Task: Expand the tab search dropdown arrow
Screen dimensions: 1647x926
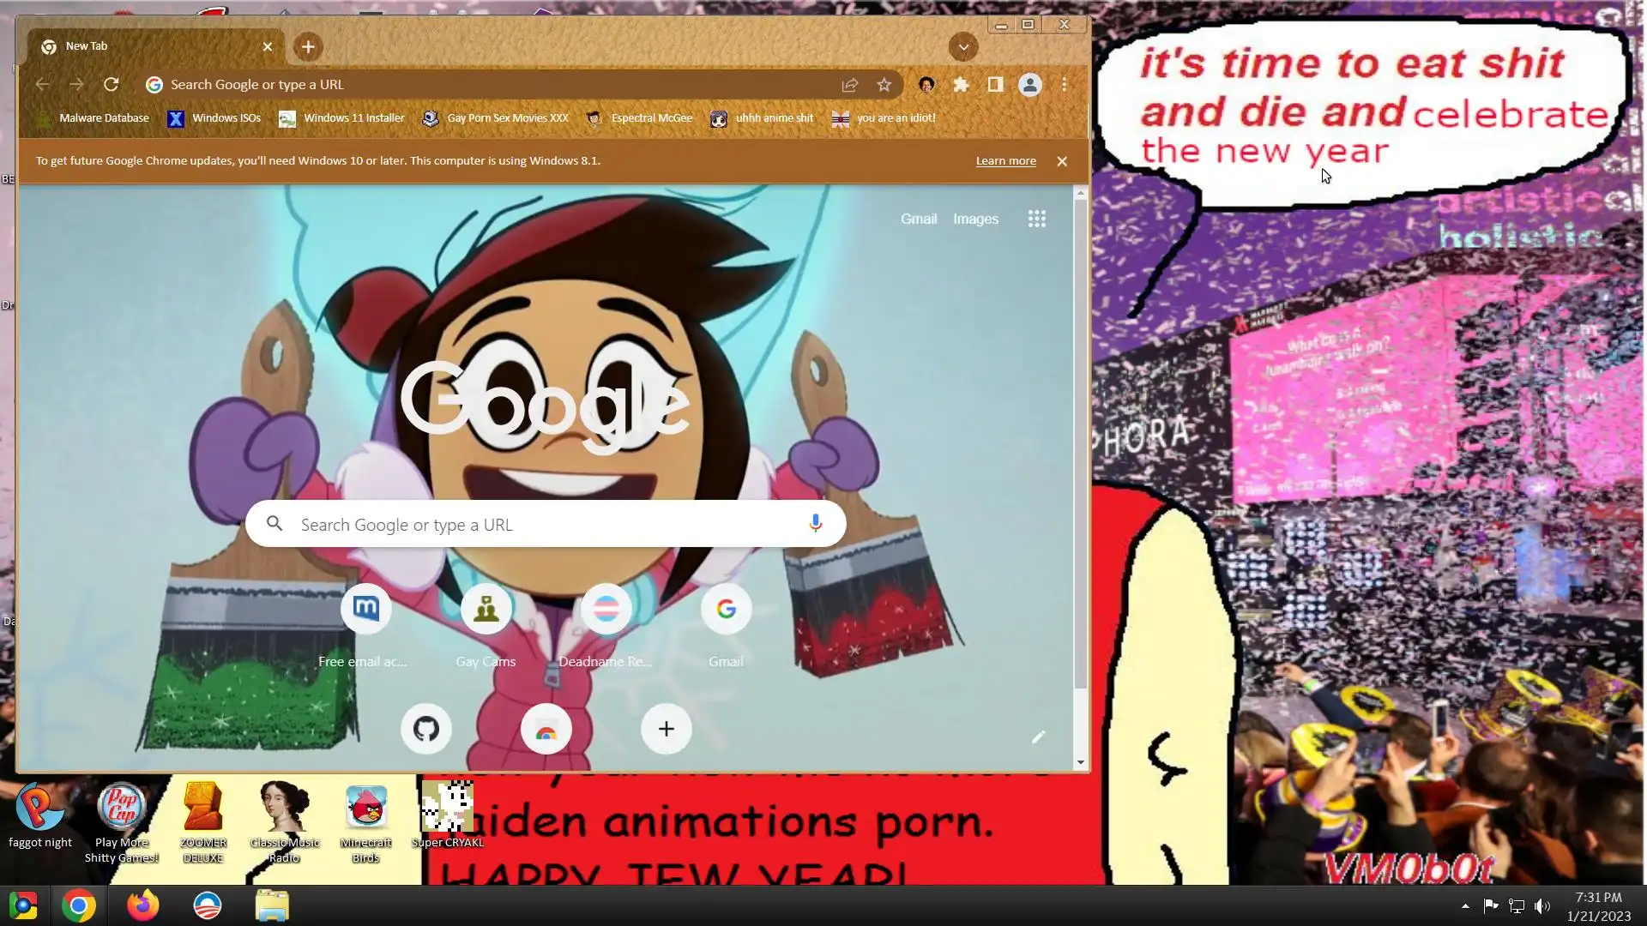Action: click(963, 46)
